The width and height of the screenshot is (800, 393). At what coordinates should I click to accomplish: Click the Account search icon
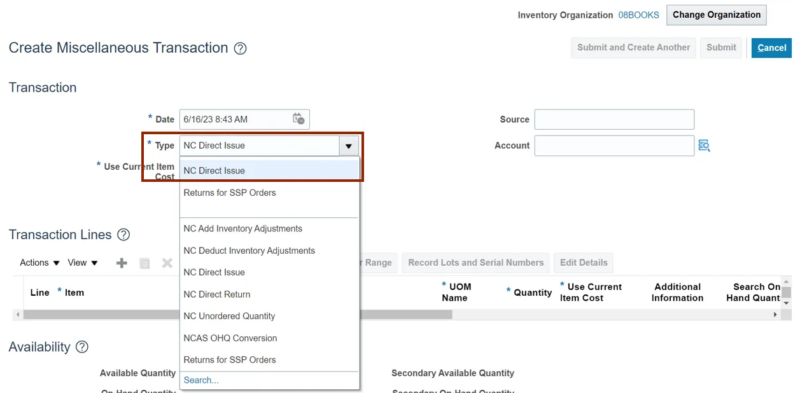tap(703, 146)
